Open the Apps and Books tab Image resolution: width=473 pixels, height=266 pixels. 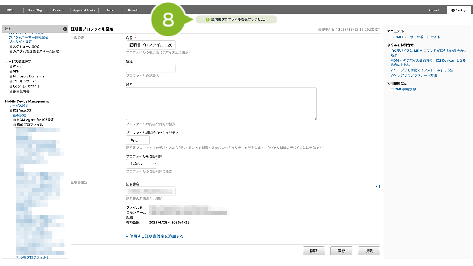pyautogui.click(x=84, y=10)
